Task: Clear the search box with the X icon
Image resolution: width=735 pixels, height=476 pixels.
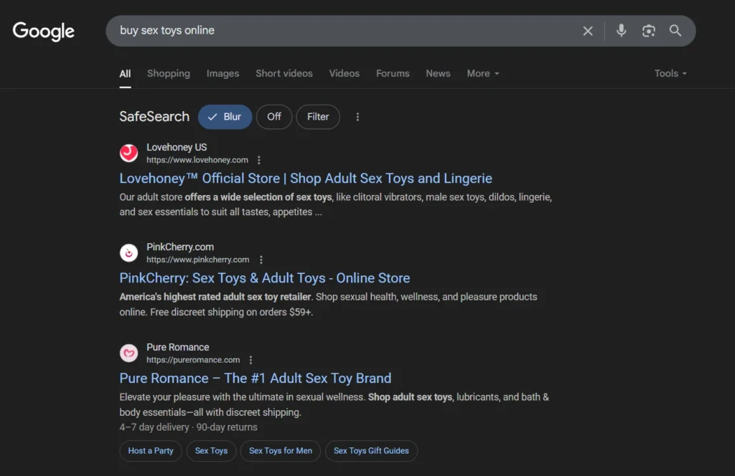Action: click(x=588, y=31)
